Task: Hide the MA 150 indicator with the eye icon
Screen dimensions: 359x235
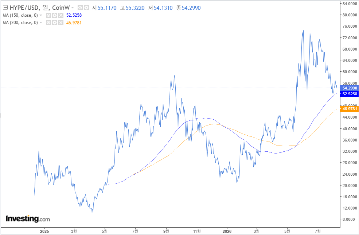Action: point(48,15)
